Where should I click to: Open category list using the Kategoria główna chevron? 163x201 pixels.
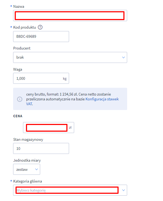coord(123,190)
